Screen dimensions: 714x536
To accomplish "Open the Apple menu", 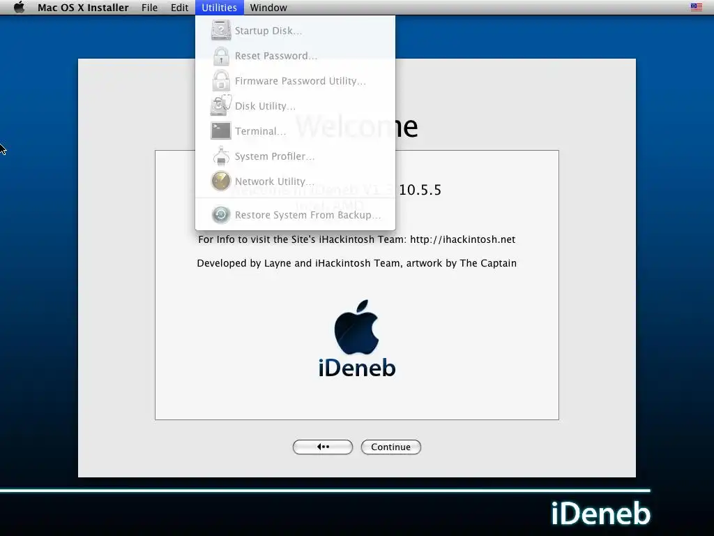I will coord(19,7).
